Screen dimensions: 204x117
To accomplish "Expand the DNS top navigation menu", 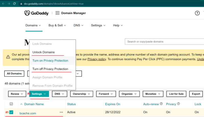I will click(79, 25).
